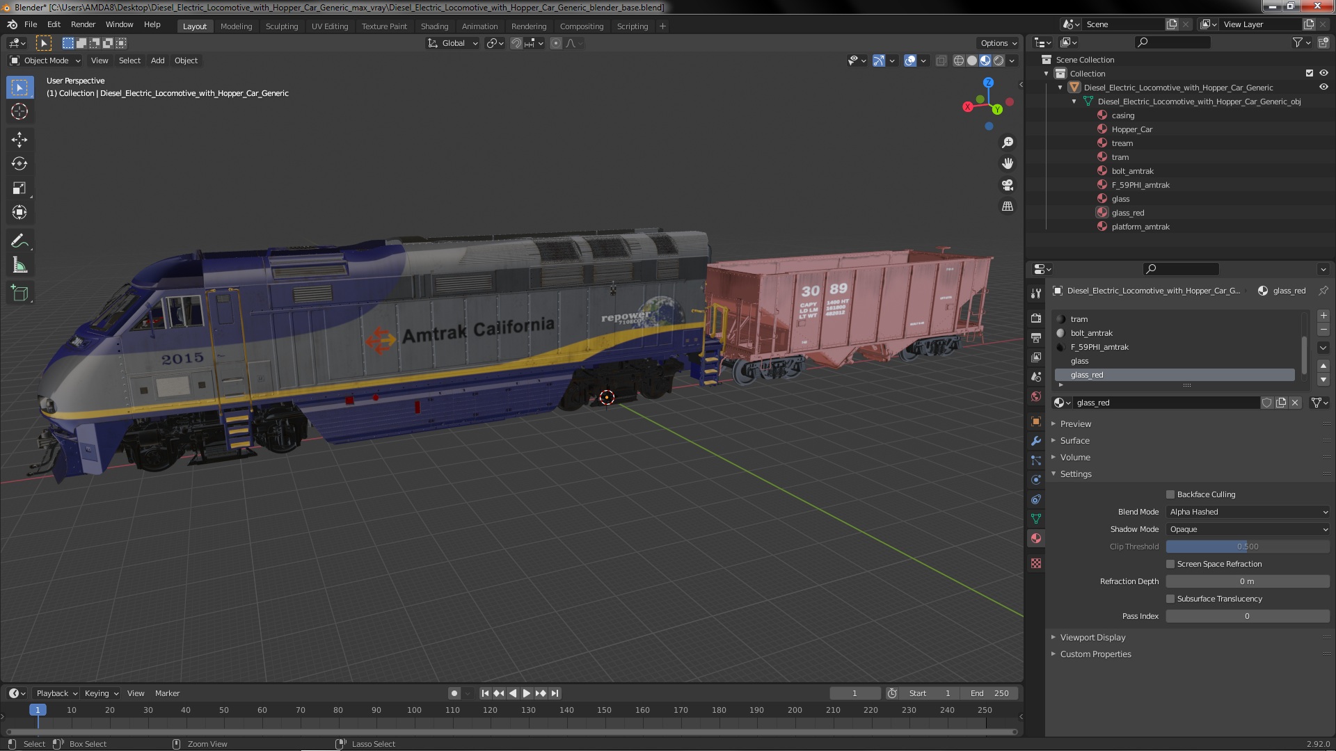Image resolution: width=1336 pixels, height=751 pixels.
Task: Toggle auto keying record button
Action: (x=454, y=693)
